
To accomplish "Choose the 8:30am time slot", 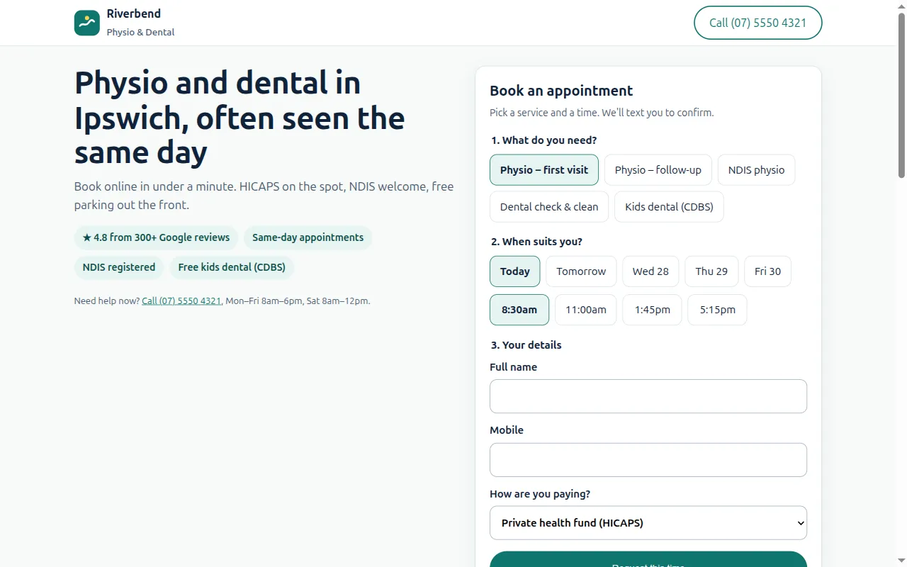I will point(519,310).
